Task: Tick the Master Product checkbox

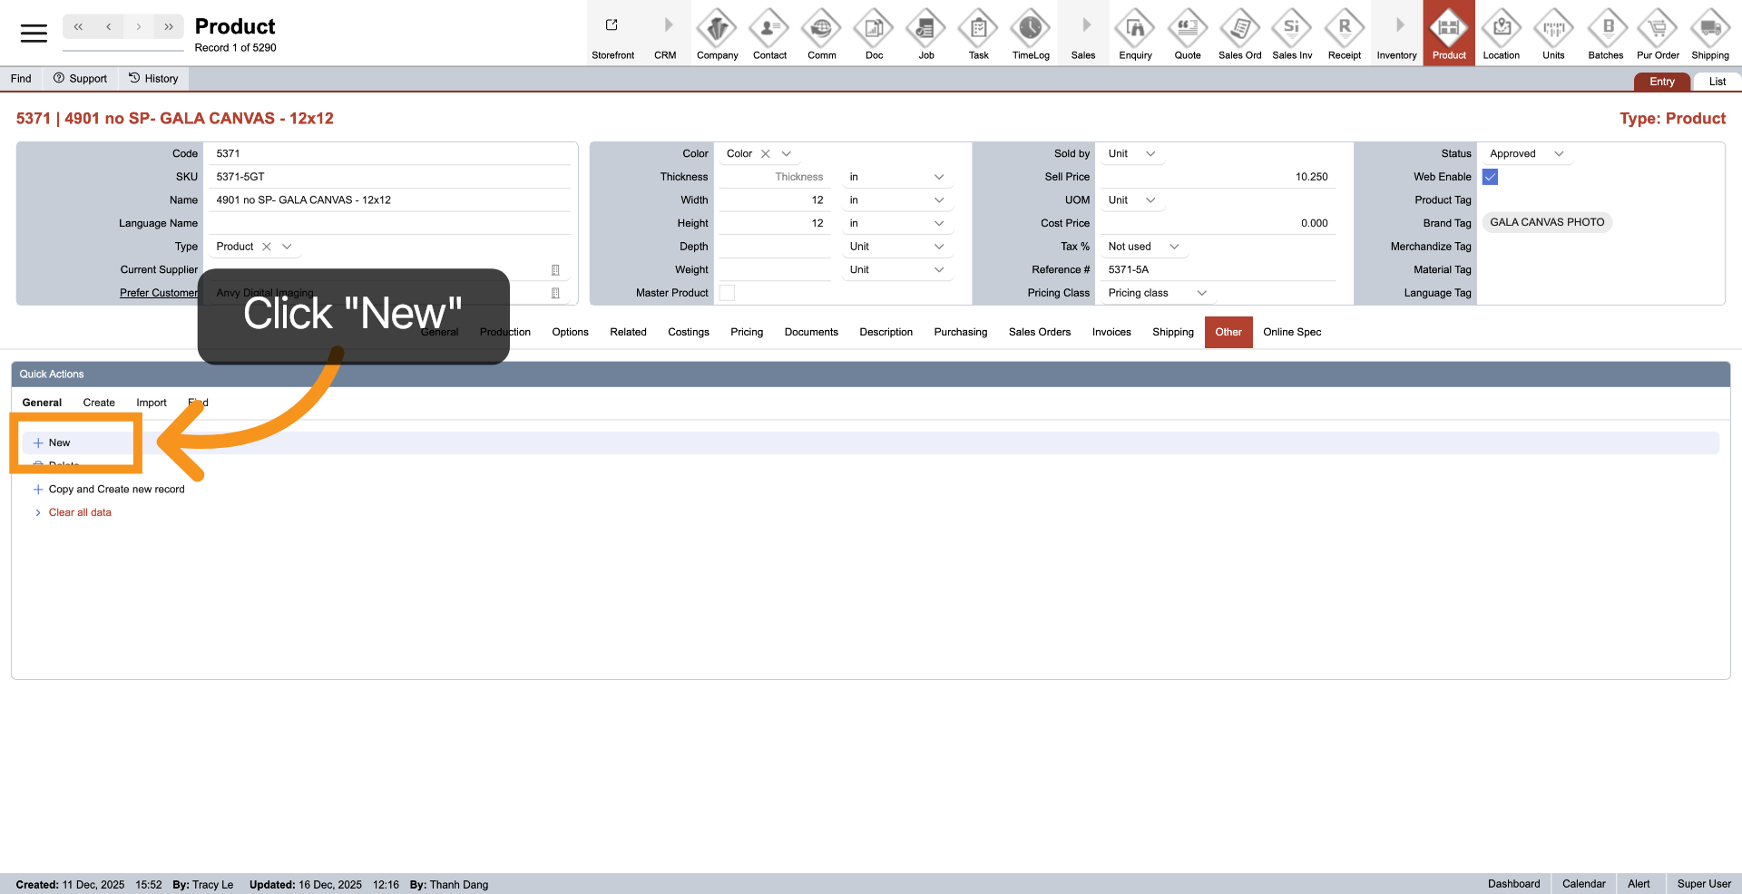Action: (727, 293)
